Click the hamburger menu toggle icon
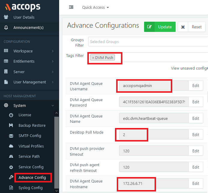 71,7
